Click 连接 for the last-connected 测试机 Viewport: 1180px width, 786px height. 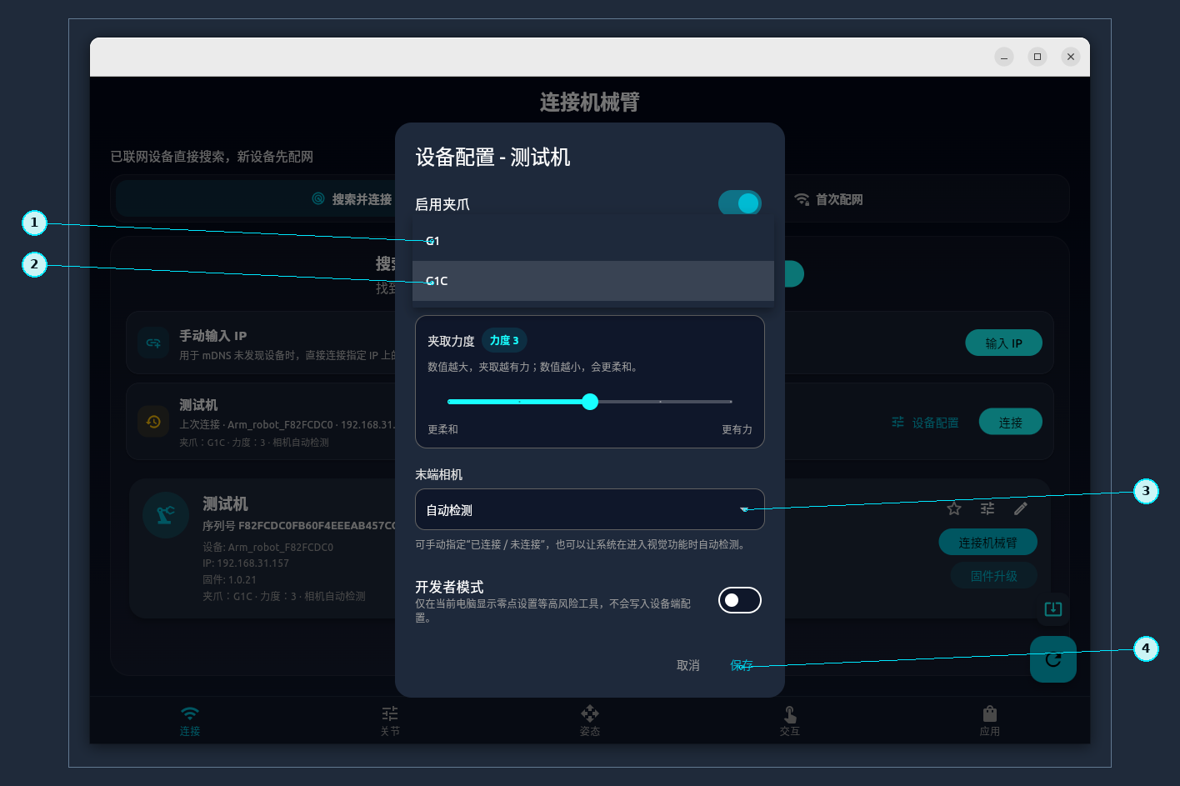point(1010,422)
